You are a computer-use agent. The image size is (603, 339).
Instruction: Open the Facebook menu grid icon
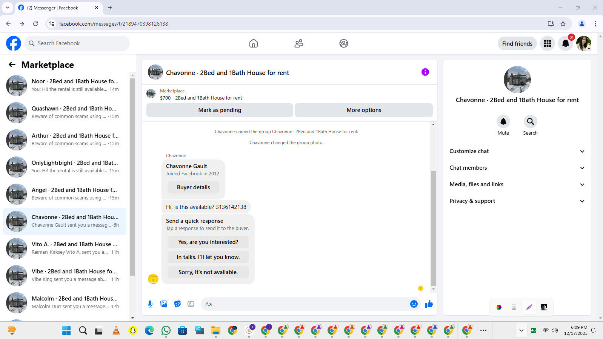[548, 43]
